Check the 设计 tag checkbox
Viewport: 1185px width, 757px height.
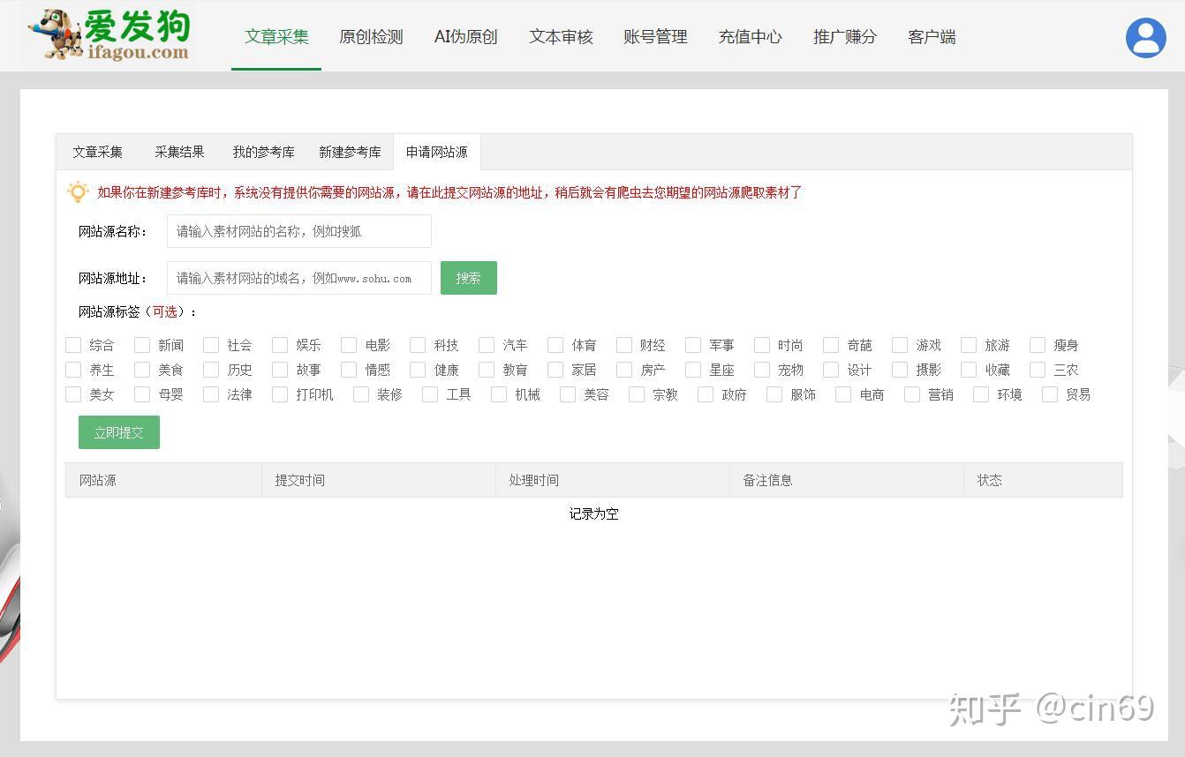[x=831, y=370]
